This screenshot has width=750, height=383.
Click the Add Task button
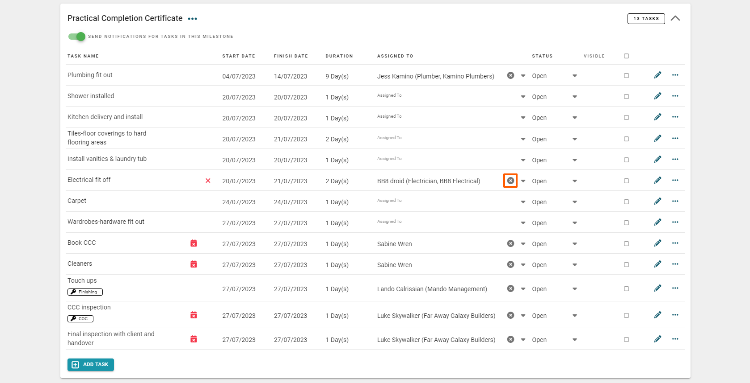[91, 365]
